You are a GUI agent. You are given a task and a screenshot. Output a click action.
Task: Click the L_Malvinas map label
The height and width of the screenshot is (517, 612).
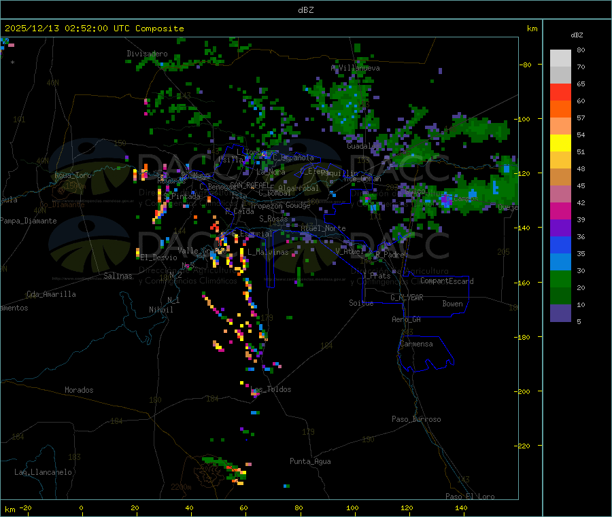tap(268, 252)
